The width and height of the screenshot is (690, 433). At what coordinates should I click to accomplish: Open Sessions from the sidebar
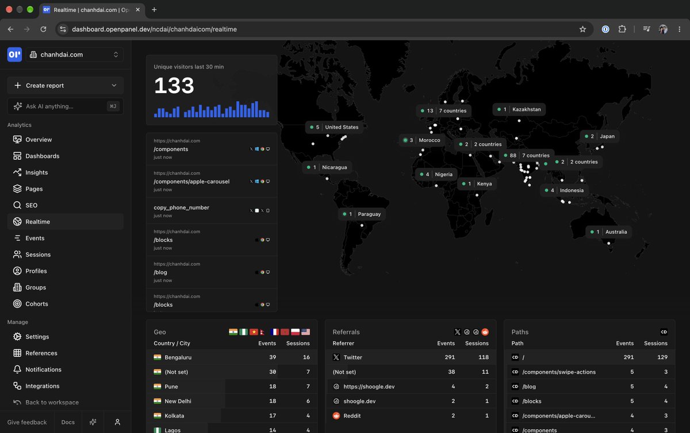pos(66,255)
